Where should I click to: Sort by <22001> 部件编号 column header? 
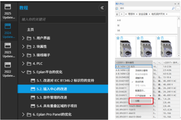coord(134,63)
